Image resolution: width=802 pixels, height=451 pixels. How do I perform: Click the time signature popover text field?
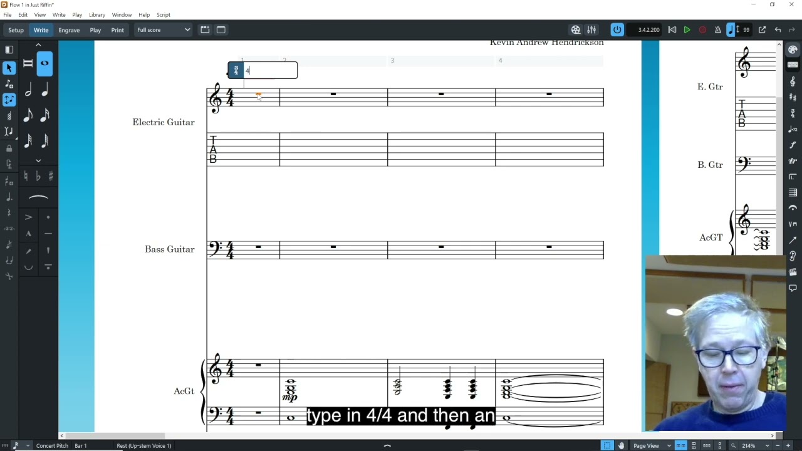pyautogui.click(x=269, y=71)
